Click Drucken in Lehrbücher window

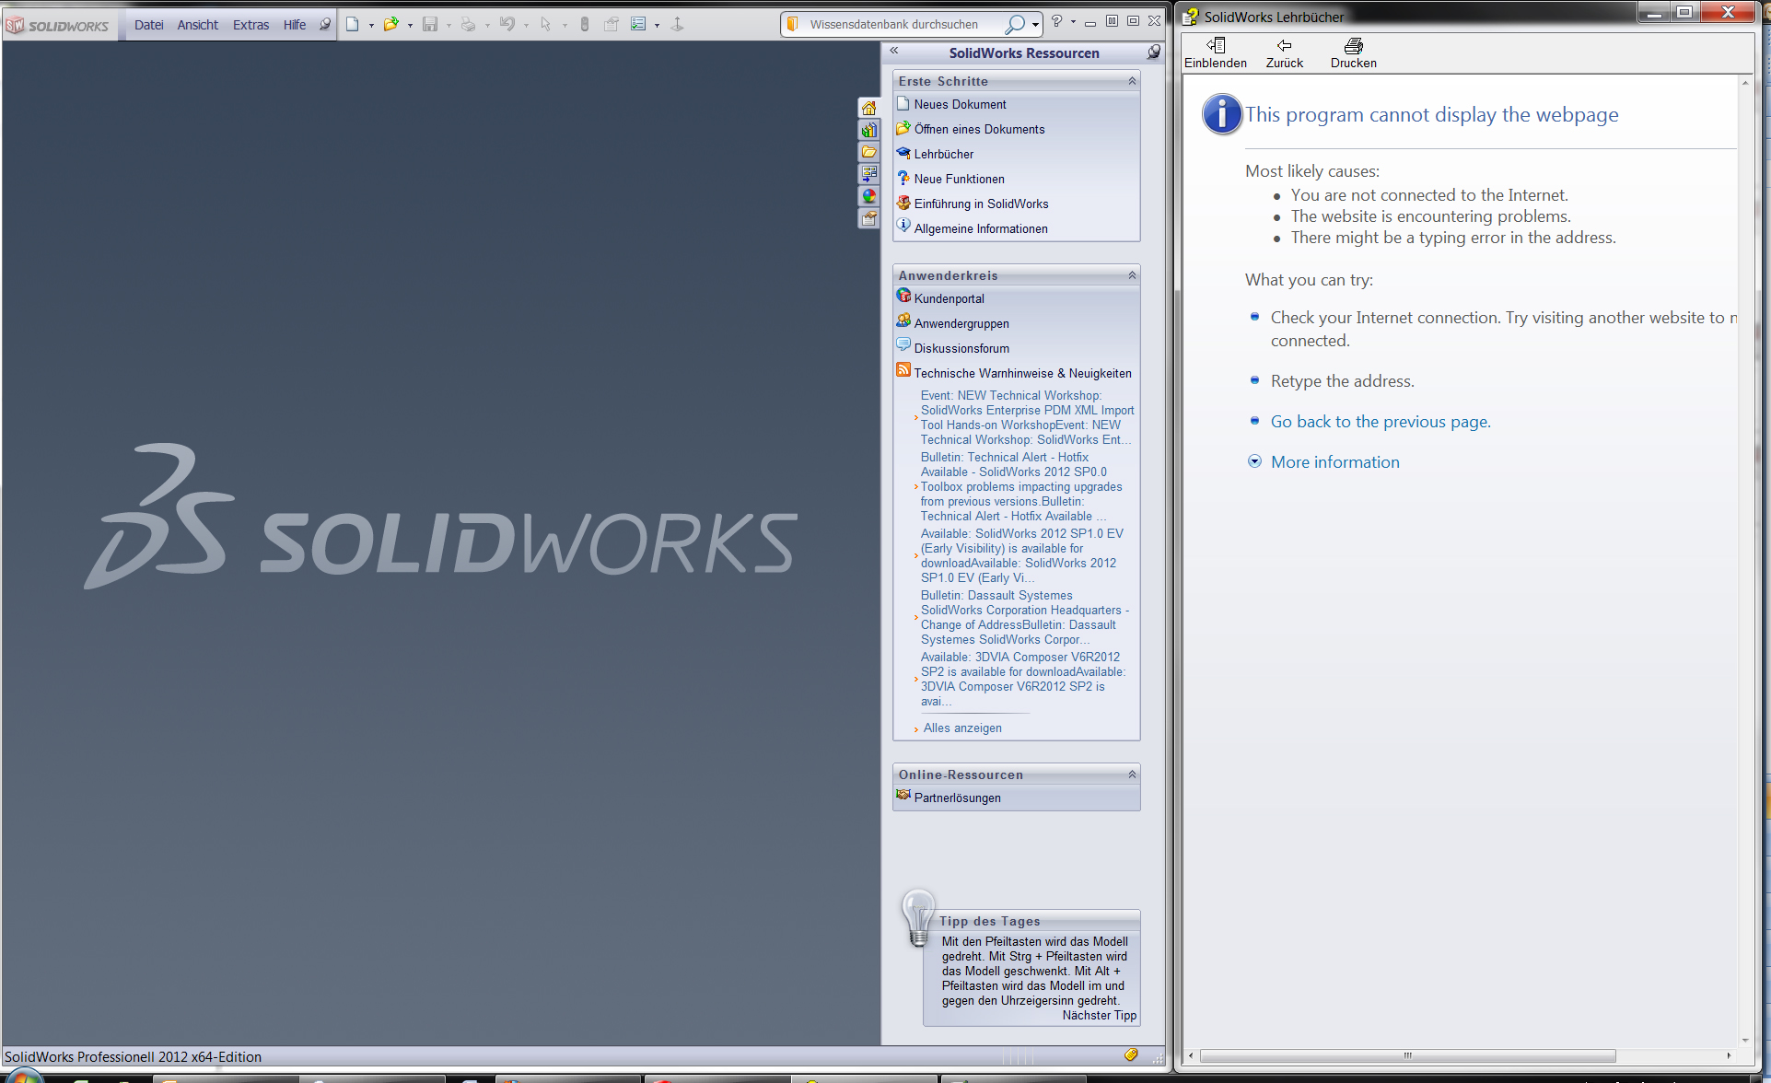coord(1353,53)
